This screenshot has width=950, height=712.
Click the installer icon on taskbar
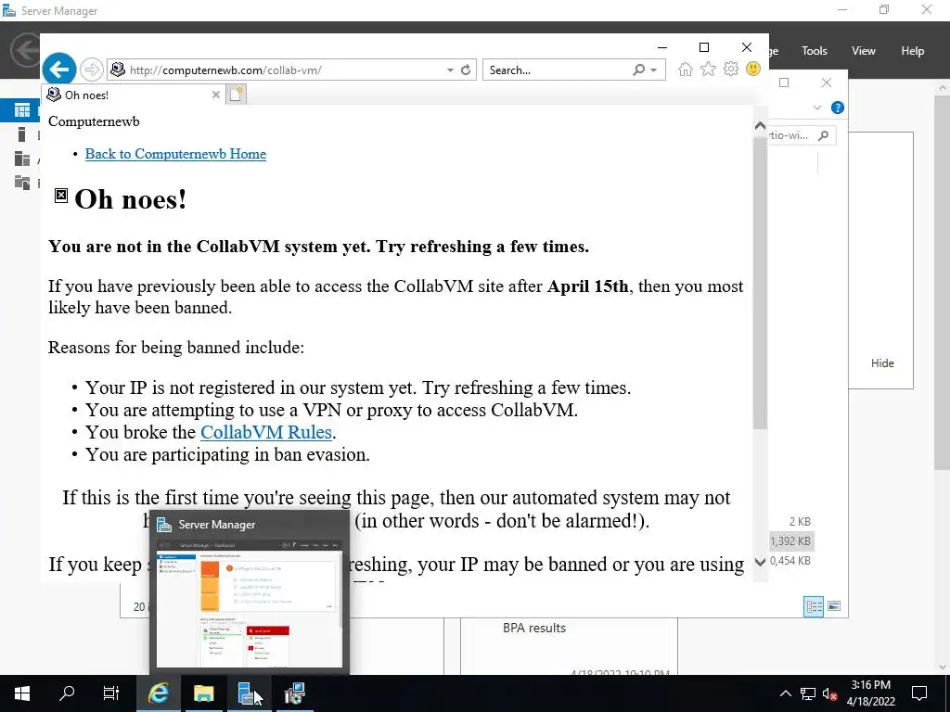pos(294,693)
